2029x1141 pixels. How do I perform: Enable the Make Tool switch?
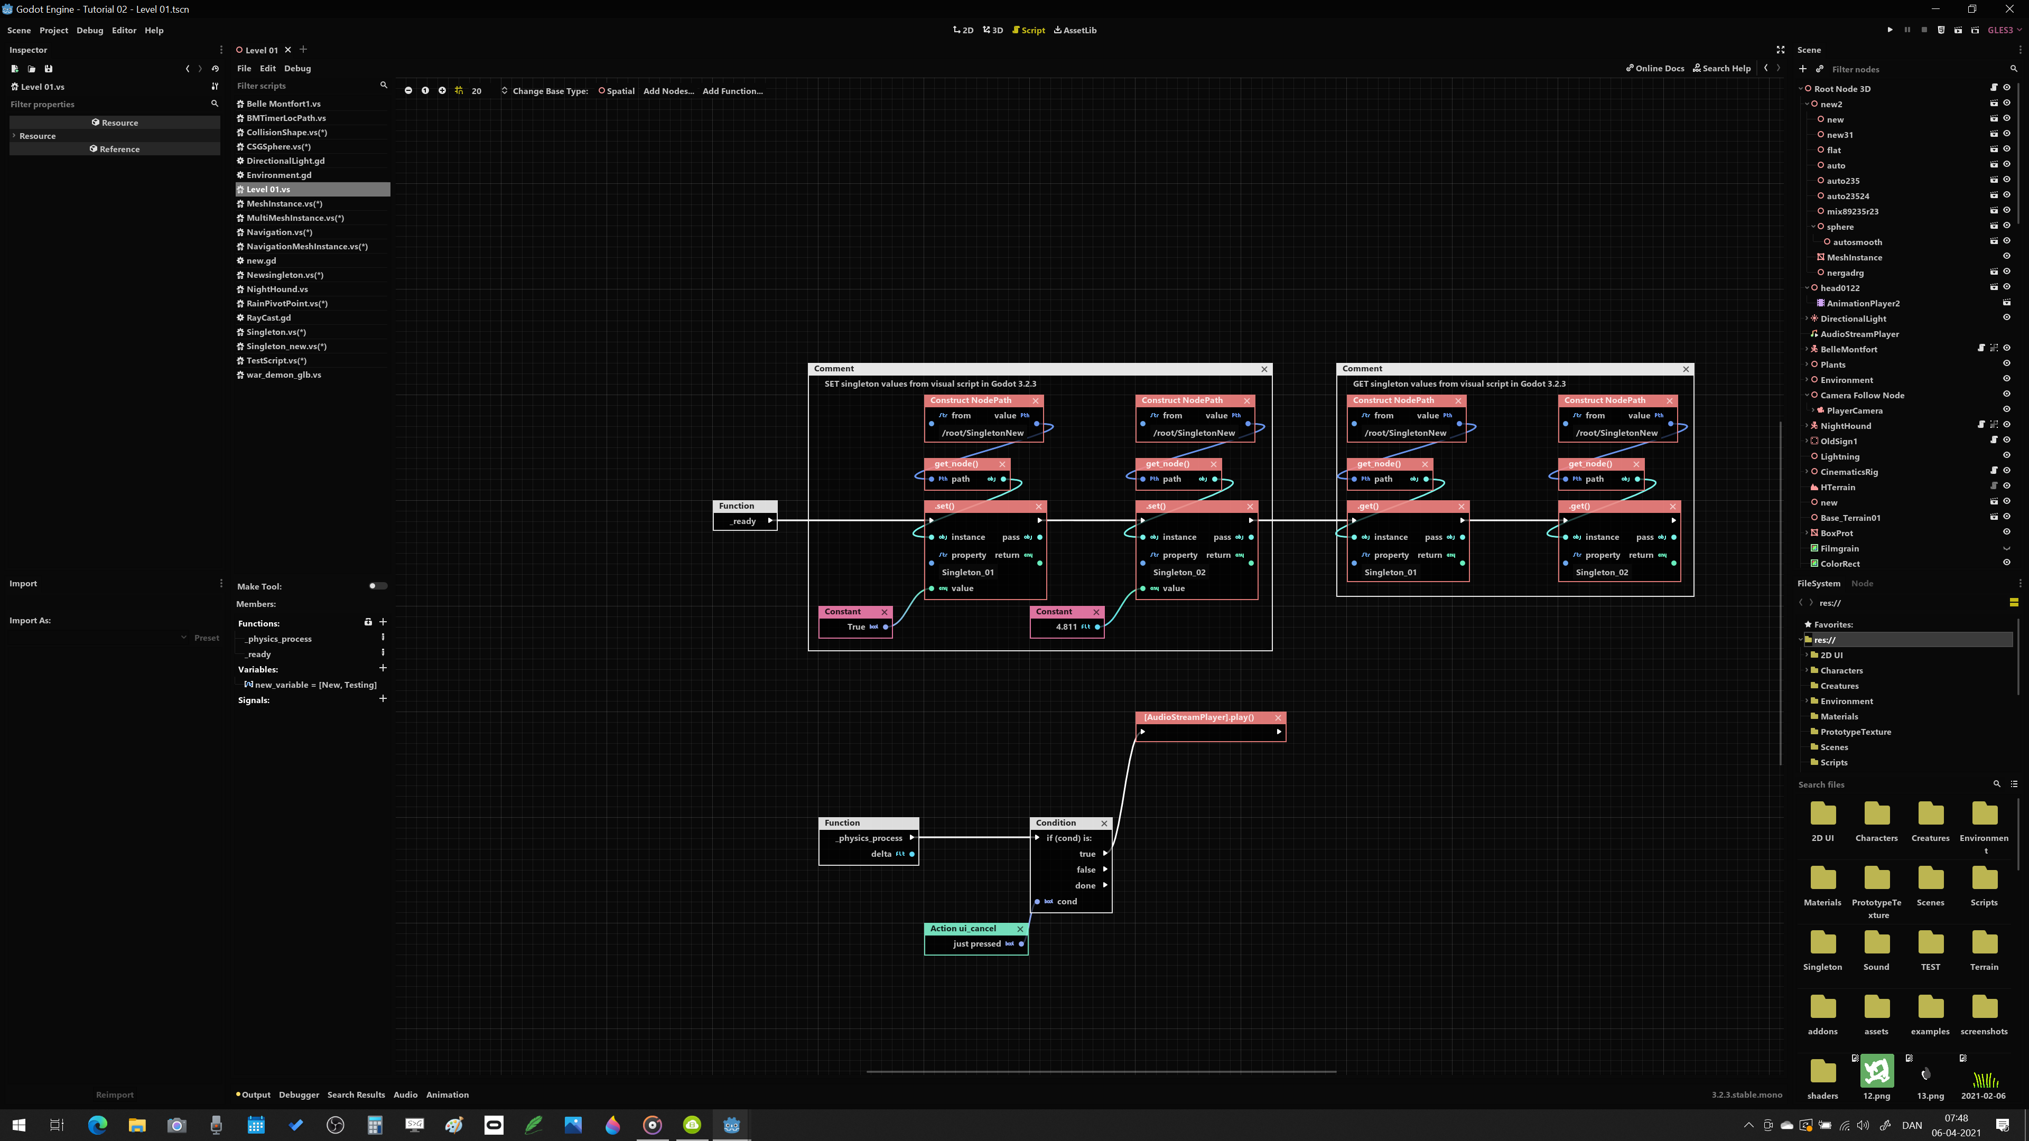click(x=376, y=586)
